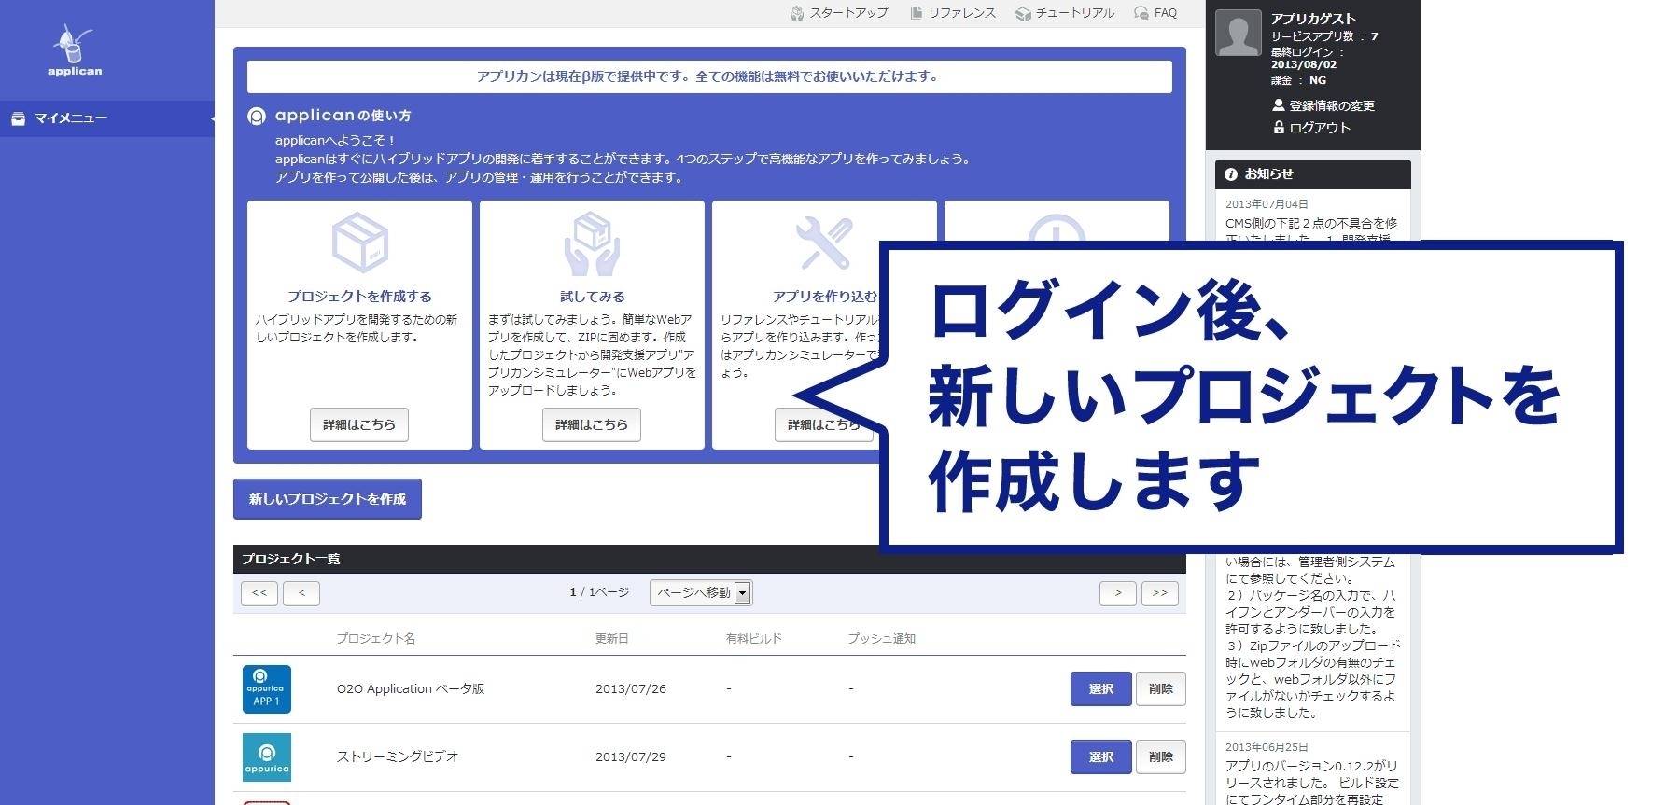Click the プロジェクト名 column header
Screen dimensions: 1680x805
(x=375, y=639)
